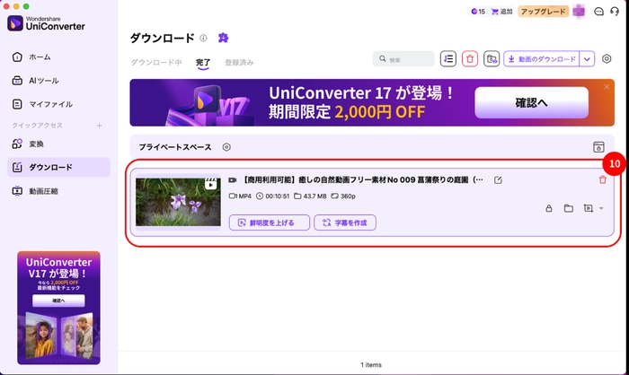Go to My Files in sidebar
The image size is (629, 375).
tap(42, 104)
